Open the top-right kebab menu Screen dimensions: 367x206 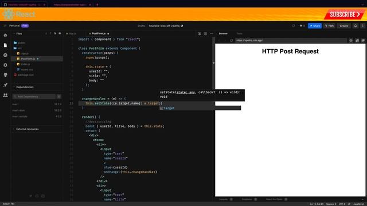(363, 26)
